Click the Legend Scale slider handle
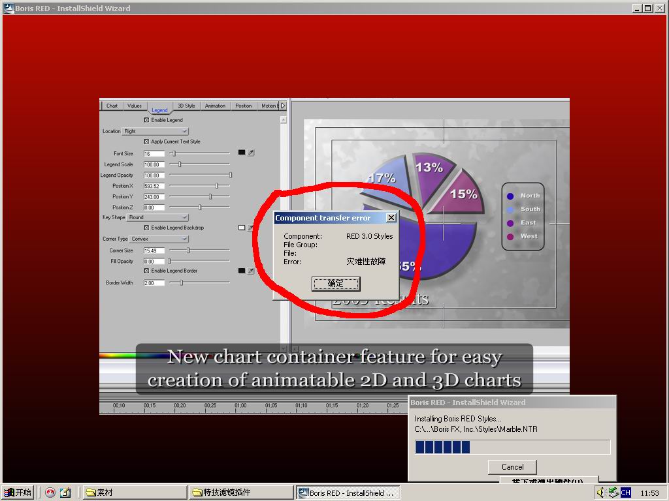Image resolution: width=669 pixels, height=501 pixels. [180, 164]
